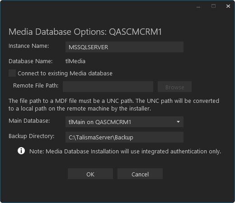The image size is (235, 203).
Task: Click the integrated authentication note text
Action: tap(125, 152)
